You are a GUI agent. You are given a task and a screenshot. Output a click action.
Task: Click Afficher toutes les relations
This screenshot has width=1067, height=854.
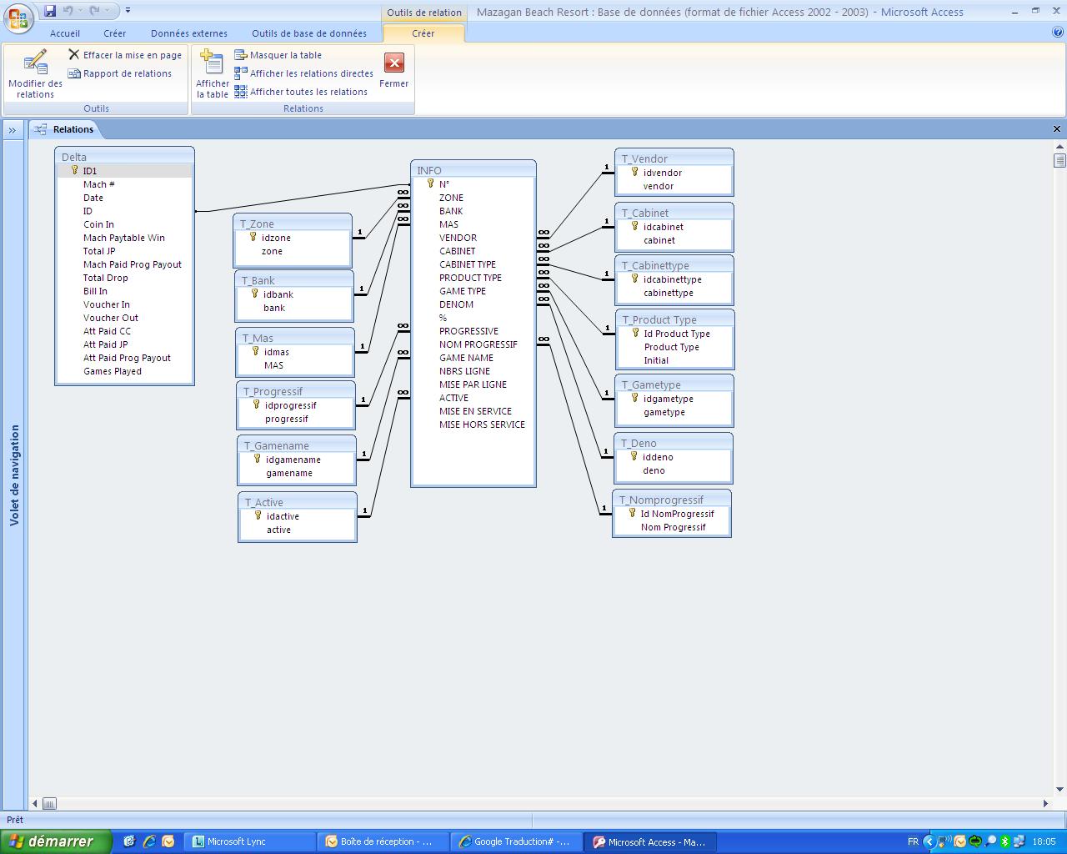point(301,92)
